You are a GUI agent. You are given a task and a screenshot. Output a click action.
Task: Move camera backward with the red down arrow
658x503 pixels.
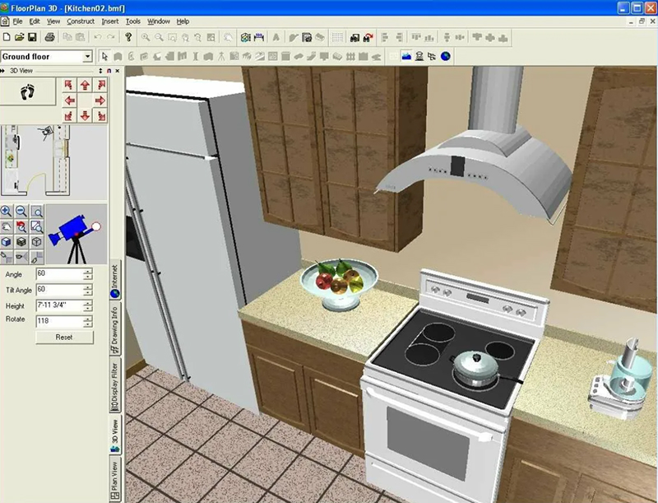86,115
